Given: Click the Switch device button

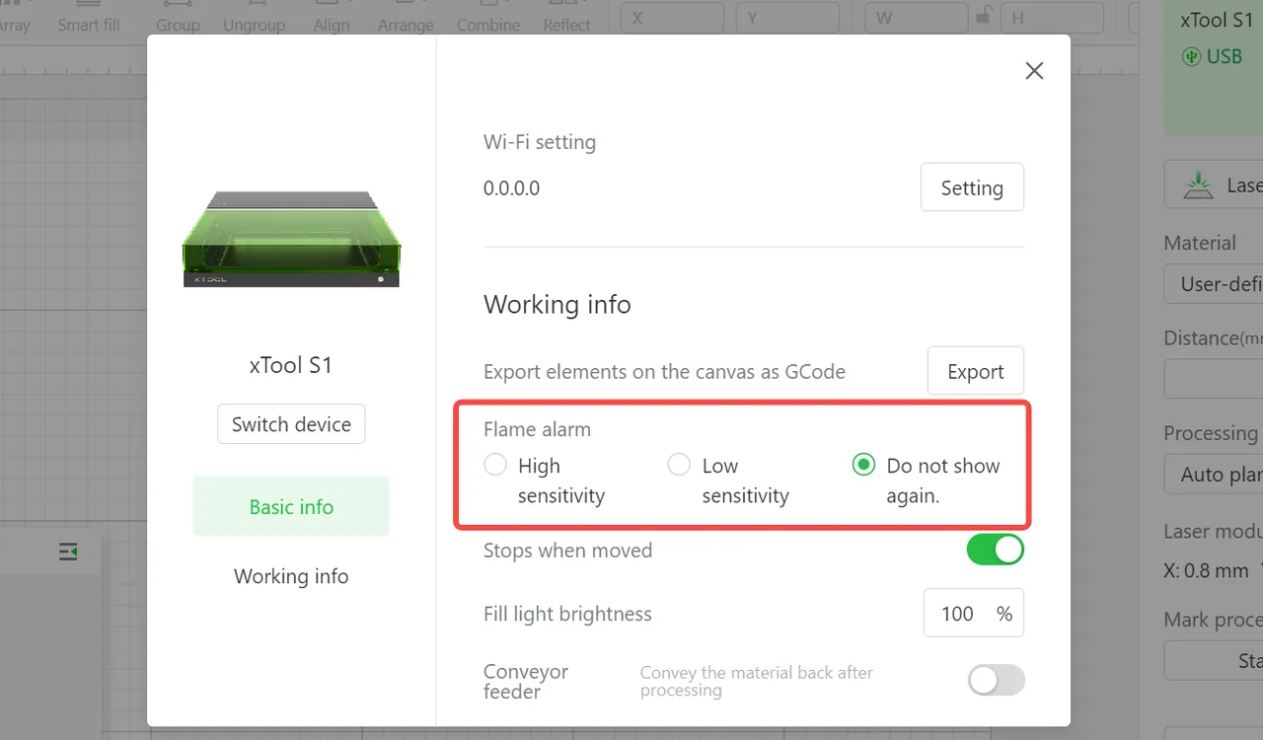Looking at the screenshot, I should 291,424.
